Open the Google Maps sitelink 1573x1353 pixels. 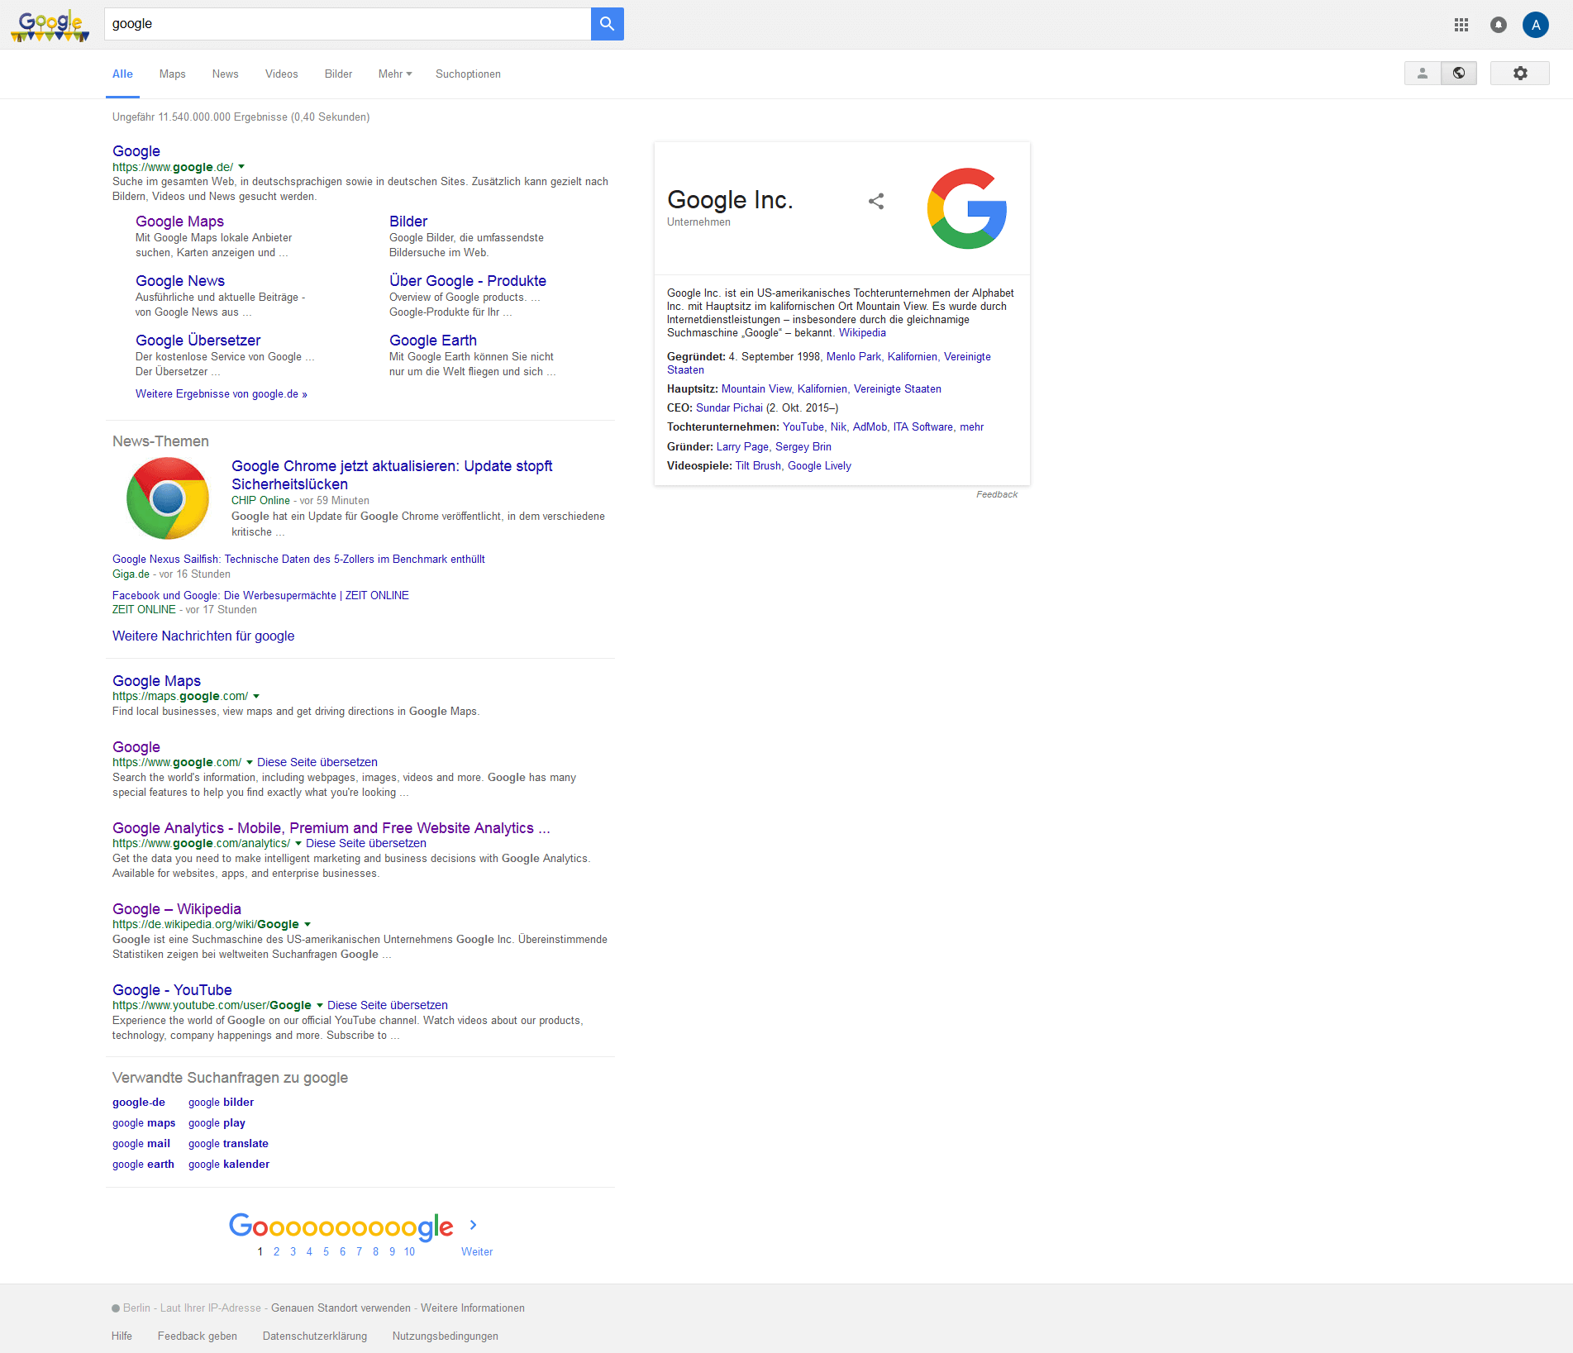(x=179, y=222)
